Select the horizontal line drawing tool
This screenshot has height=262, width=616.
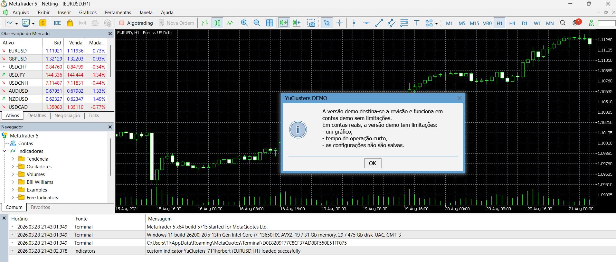click(366, 23)
